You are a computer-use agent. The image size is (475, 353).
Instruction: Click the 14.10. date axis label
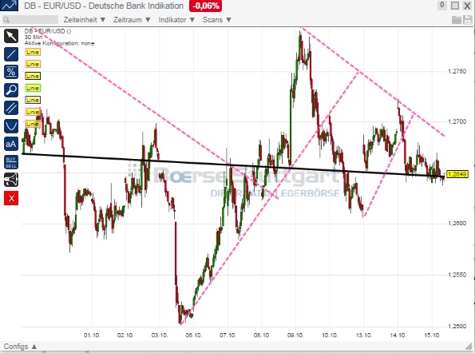point(398,335)
